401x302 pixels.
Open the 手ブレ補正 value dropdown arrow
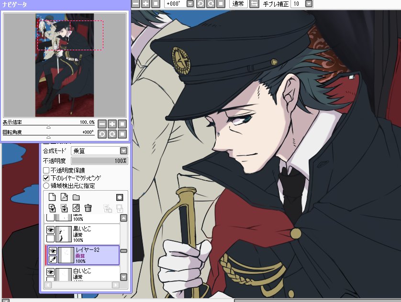309,3
